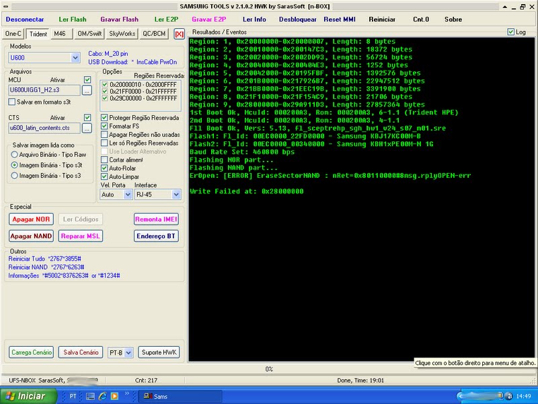Viewport: 538px width, 404px height.
Task: Disable the Auto-Rolar checkbox
Action: click(104, 168)
